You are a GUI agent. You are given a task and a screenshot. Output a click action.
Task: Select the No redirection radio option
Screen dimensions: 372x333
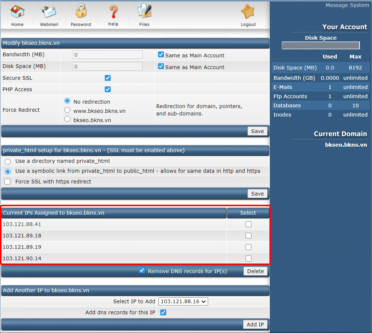[x=67, y=101]
